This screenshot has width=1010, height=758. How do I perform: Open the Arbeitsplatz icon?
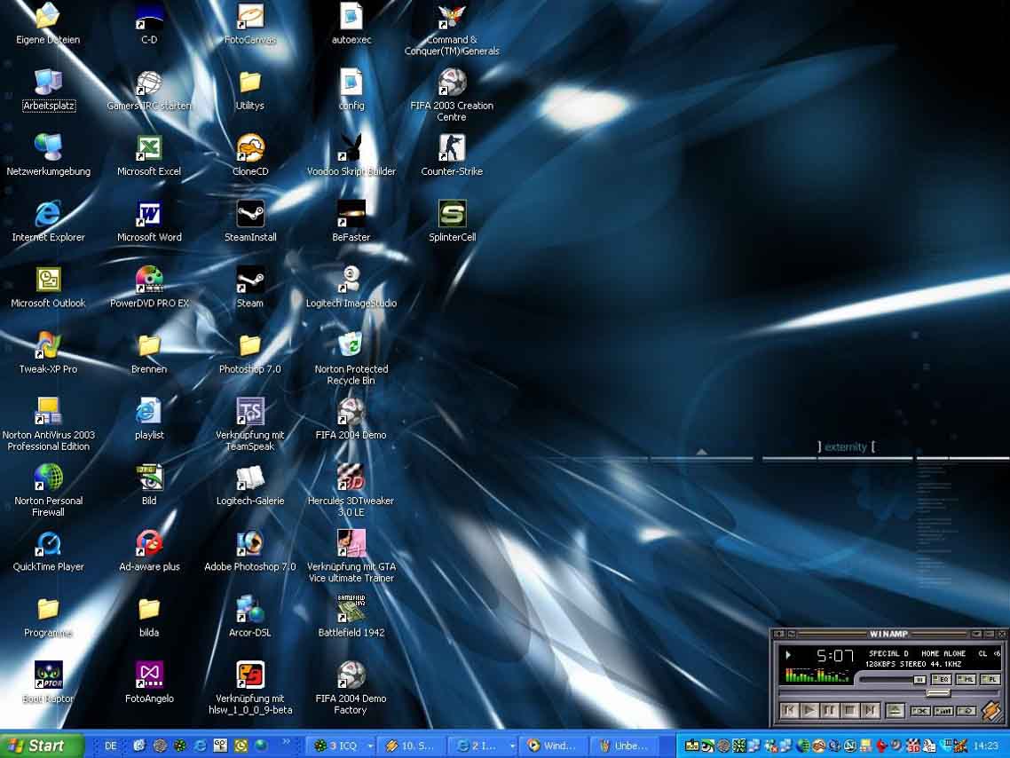click(48, 90)
